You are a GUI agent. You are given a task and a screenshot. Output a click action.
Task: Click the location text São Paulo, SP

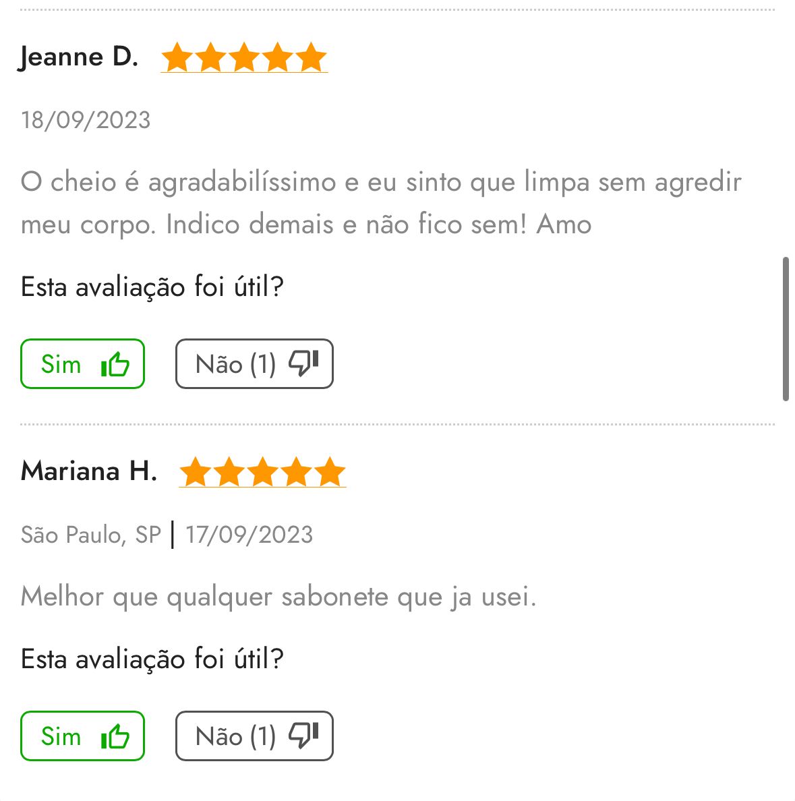click(91, 535)
